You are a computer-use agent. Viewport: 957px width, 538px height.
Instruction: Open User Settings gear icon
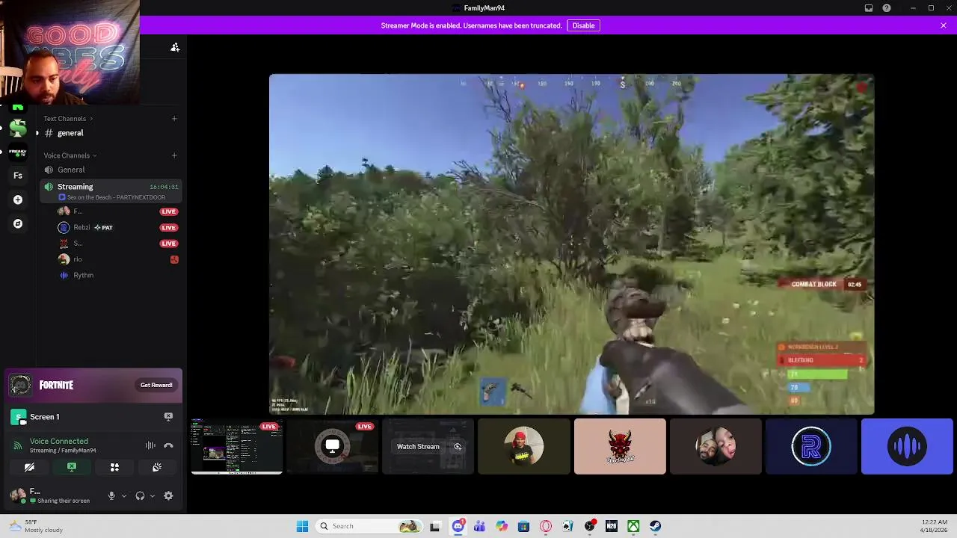click(x=168, y=495)
